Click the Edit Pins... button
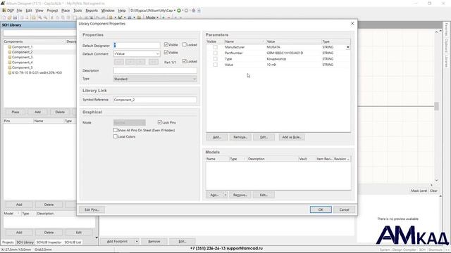The height and width of the screenshot is (253, 451). [92, 209]
